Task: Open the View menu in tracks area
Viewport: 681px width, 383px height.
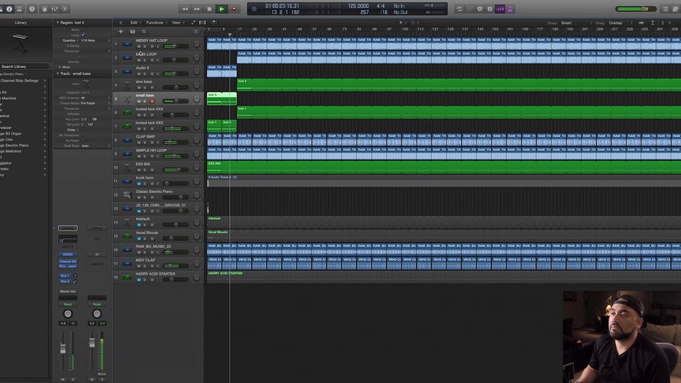Action: click(177, 23)
